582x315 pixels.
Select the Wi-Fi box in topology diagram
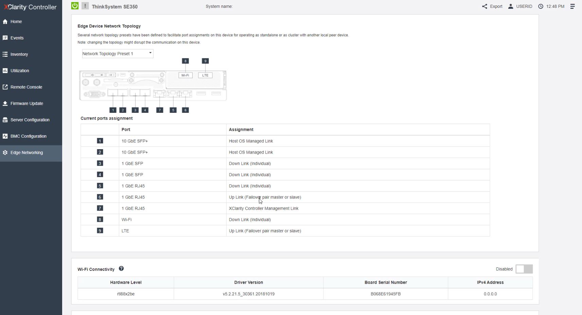pos(185,75)
